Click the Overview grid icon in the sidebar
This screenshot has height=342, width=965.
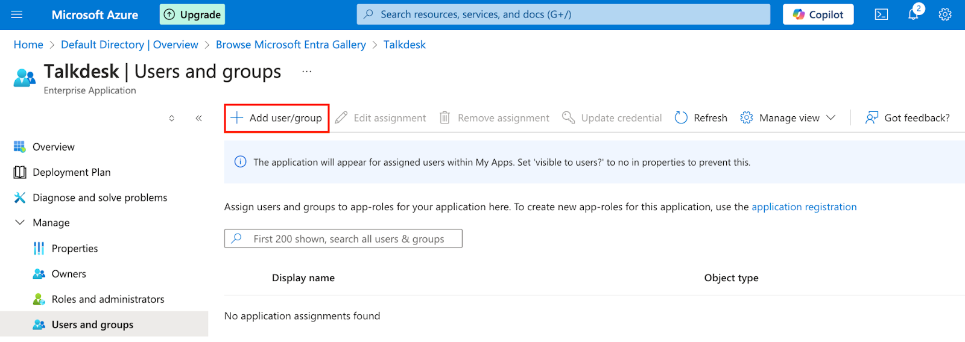[20, 147]
